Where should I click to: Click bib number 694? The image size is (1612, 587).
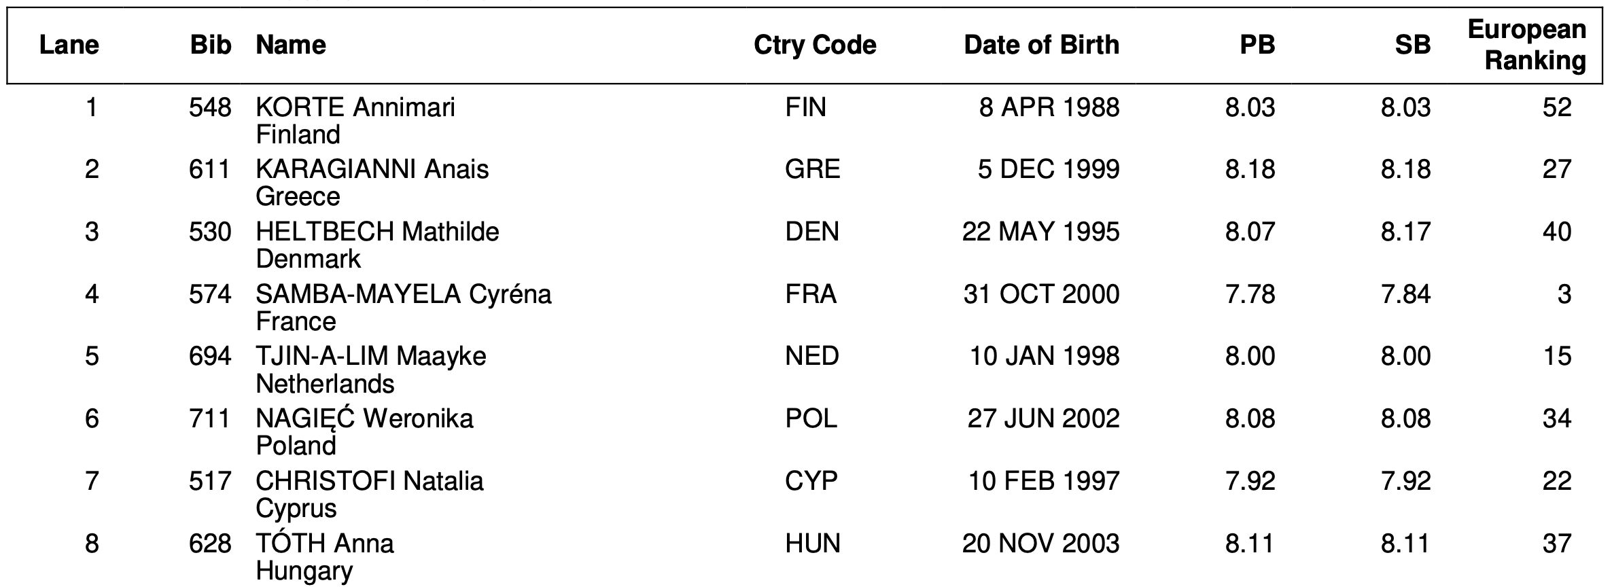click(x=210, y=357)
